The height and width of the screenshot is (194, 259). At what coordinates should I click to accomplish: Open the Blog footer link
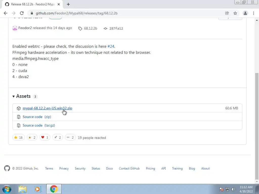point(192,168)
